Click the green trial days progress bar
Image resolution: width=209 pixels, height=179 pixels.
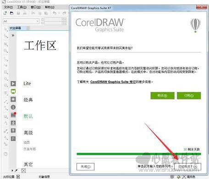click(139, 154)
